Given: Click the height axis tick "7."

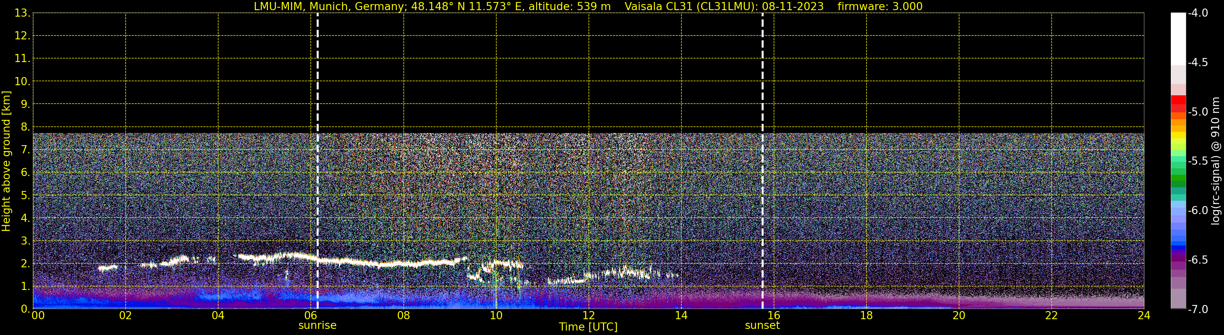Looking at the screenshot, I should pyautogui.click(x=26, y=150).
